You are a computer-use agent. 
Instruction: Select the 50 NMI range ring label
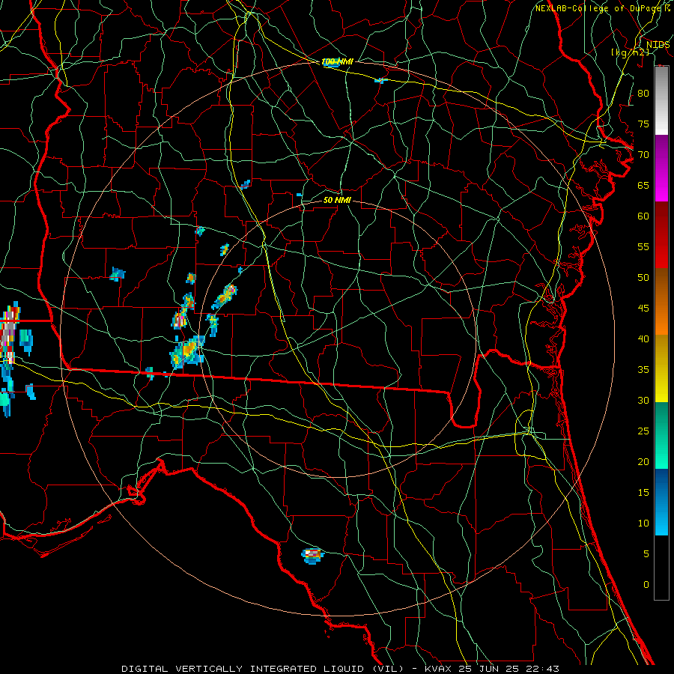(337, 200)
